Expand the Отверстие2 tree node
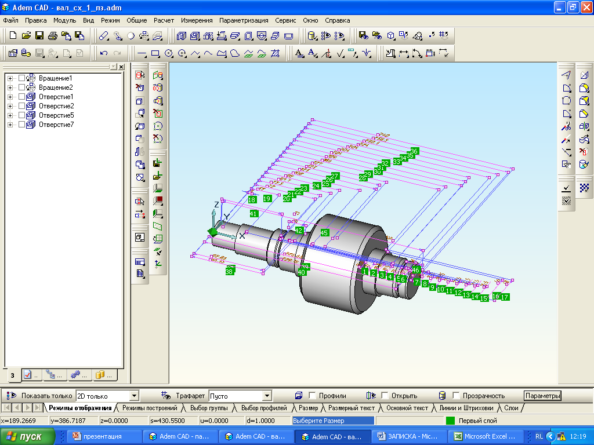 tap(10, 106)
